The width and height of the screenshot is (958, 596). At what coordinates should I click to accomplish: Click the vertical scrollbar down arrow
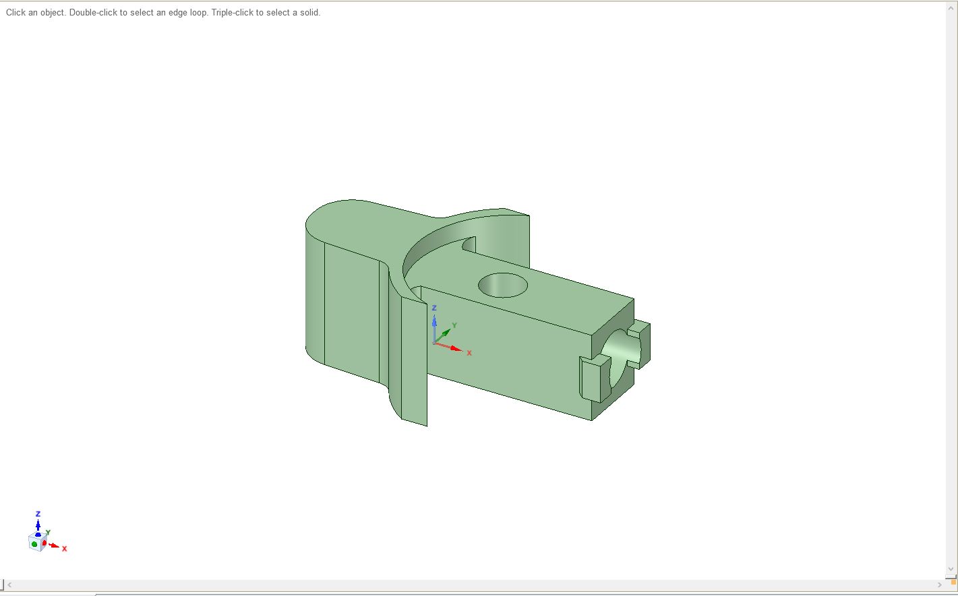[951, 569]
